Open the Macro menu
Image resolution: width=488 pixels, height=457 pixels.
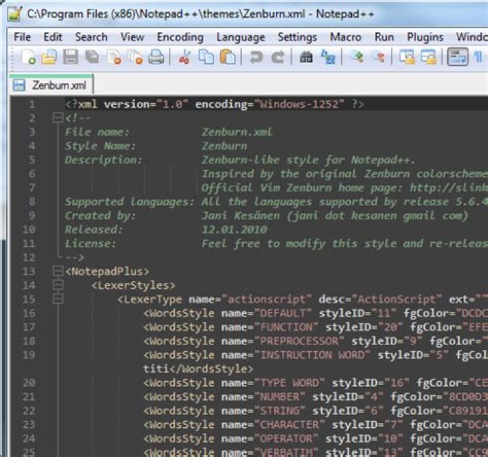346,37
